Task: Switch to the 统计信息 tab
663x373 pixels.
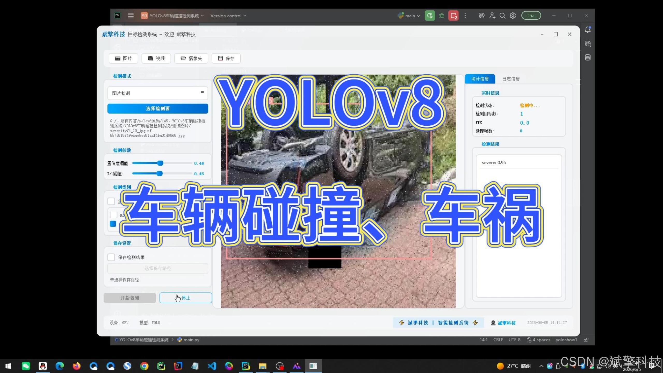Action: click(480, 79)
